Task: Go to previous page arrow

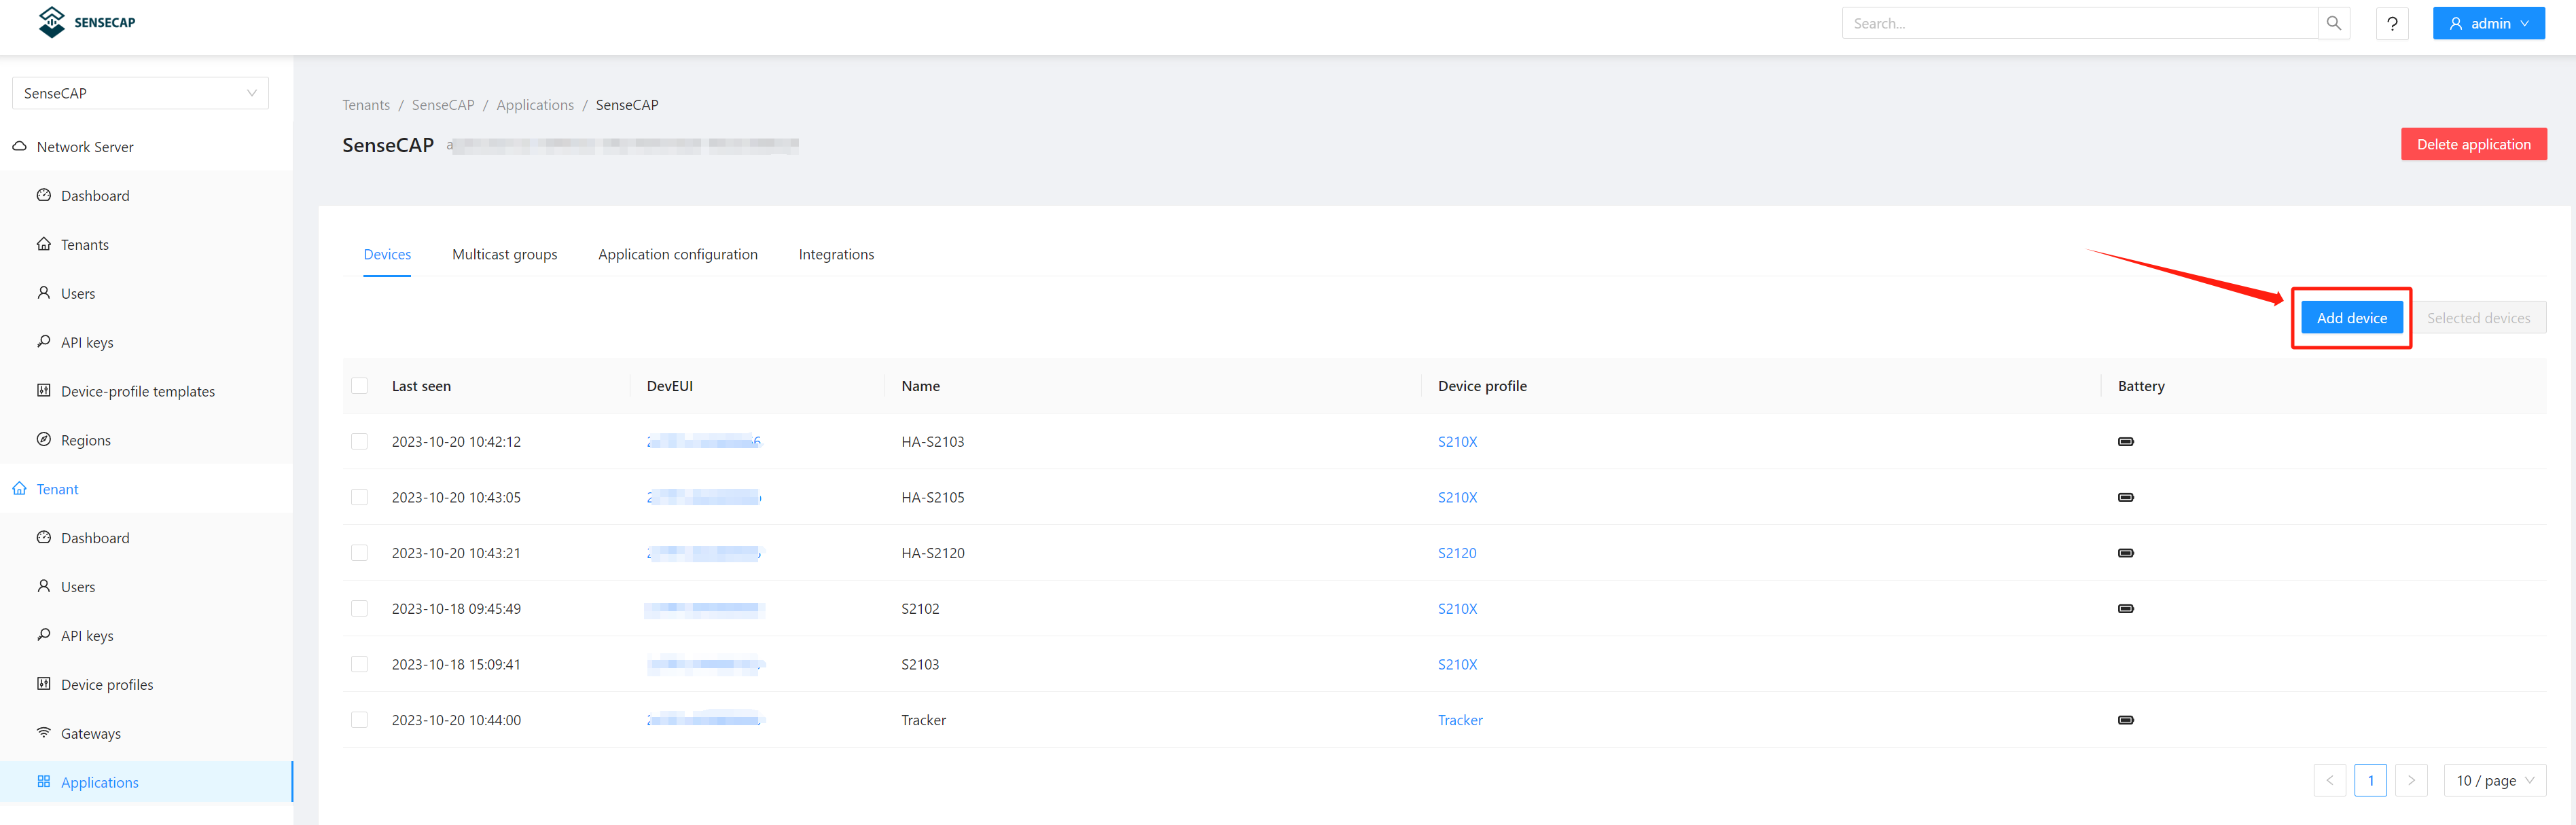Action: pyautogui.click(x=2330, y=781)
